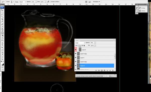The width and height of the screenshot is (151, 92).
Task: Select the Crop tool
Action: [2, 19]
